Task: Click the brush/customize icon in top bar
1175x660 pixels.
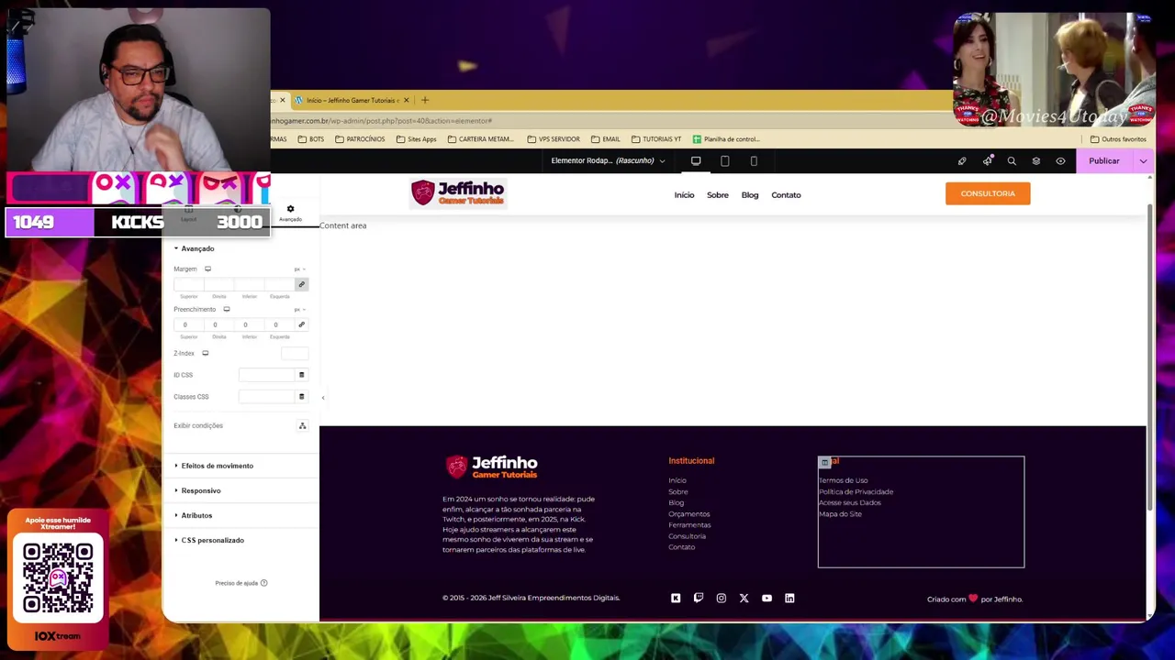Action: (x=962, y=161)
